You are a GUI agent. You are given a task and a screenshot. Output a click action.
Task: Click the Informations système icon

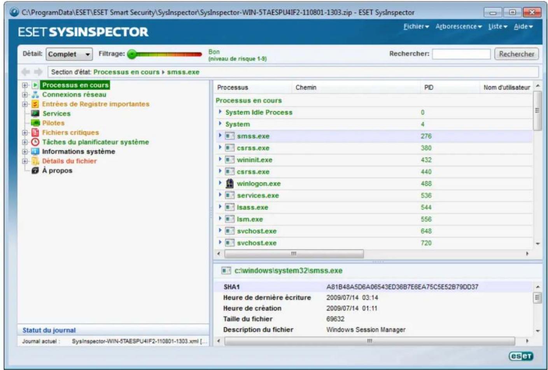[x=35, y=151]
